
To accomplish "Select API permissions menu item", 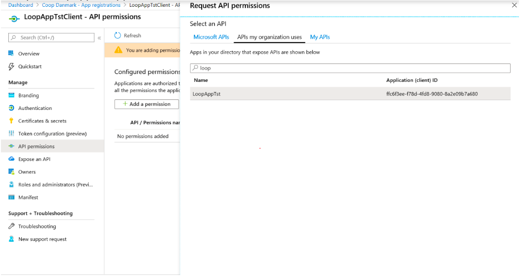I will (x=52, y=146).
